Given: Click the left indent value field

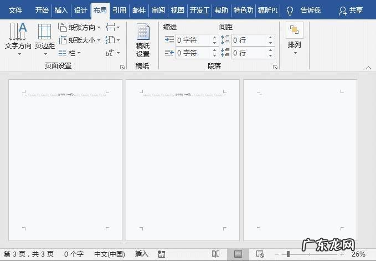Looking at the screenshot, I should [x=194, y=40].
